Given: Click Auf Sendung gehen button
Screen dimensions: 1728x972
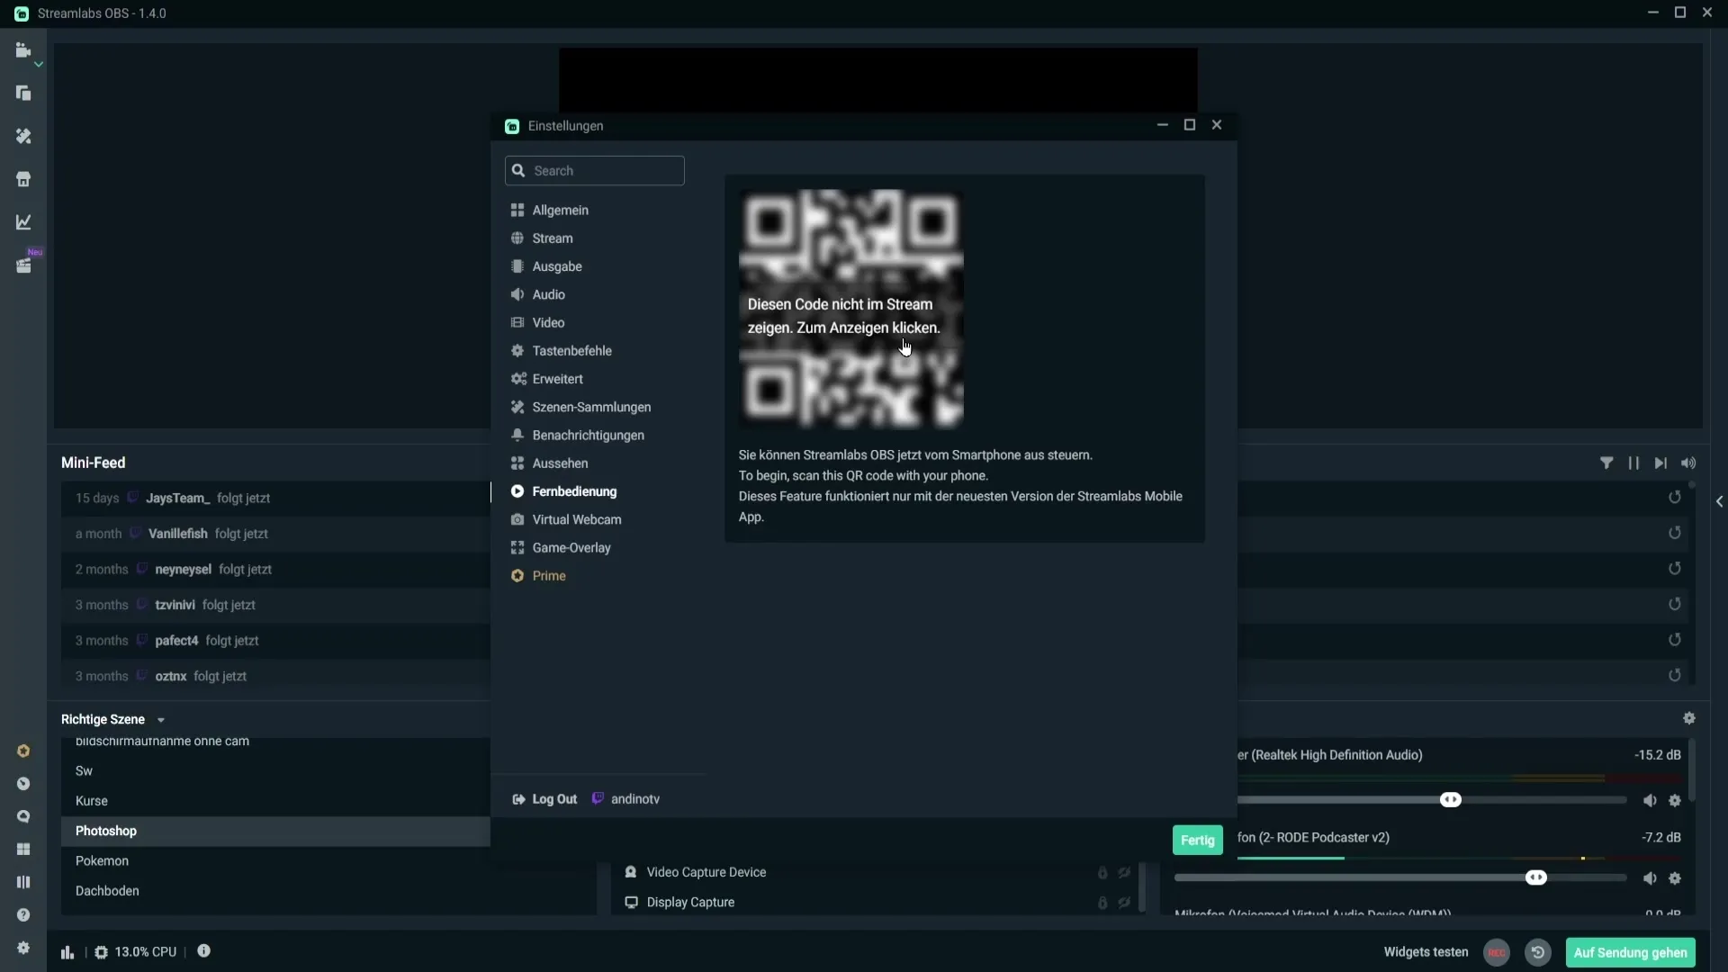Looking at the screenshot, I should click(x=1630, y=952).
